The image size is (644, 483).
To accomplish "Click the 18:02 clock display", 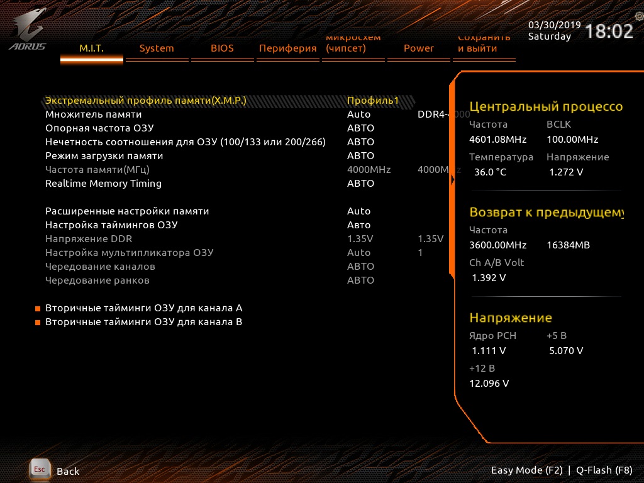I will 609,31.
